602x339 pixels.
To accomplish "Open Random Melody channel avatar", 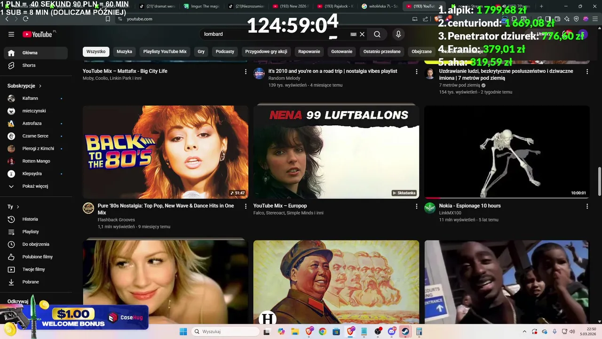I will pyautogui.click(x=259, y=73).
